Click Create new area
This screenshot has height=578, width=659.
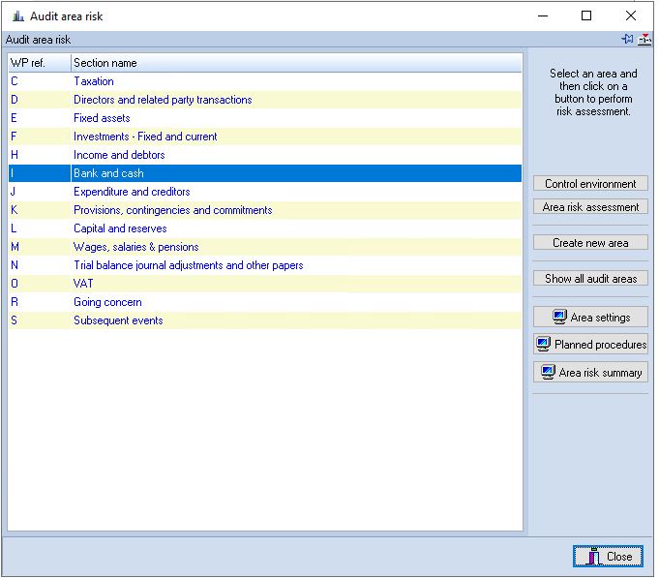[x=590, y=243]
